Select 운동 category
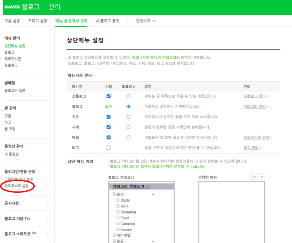The image size is (292, 243). (x=120, y=241)
